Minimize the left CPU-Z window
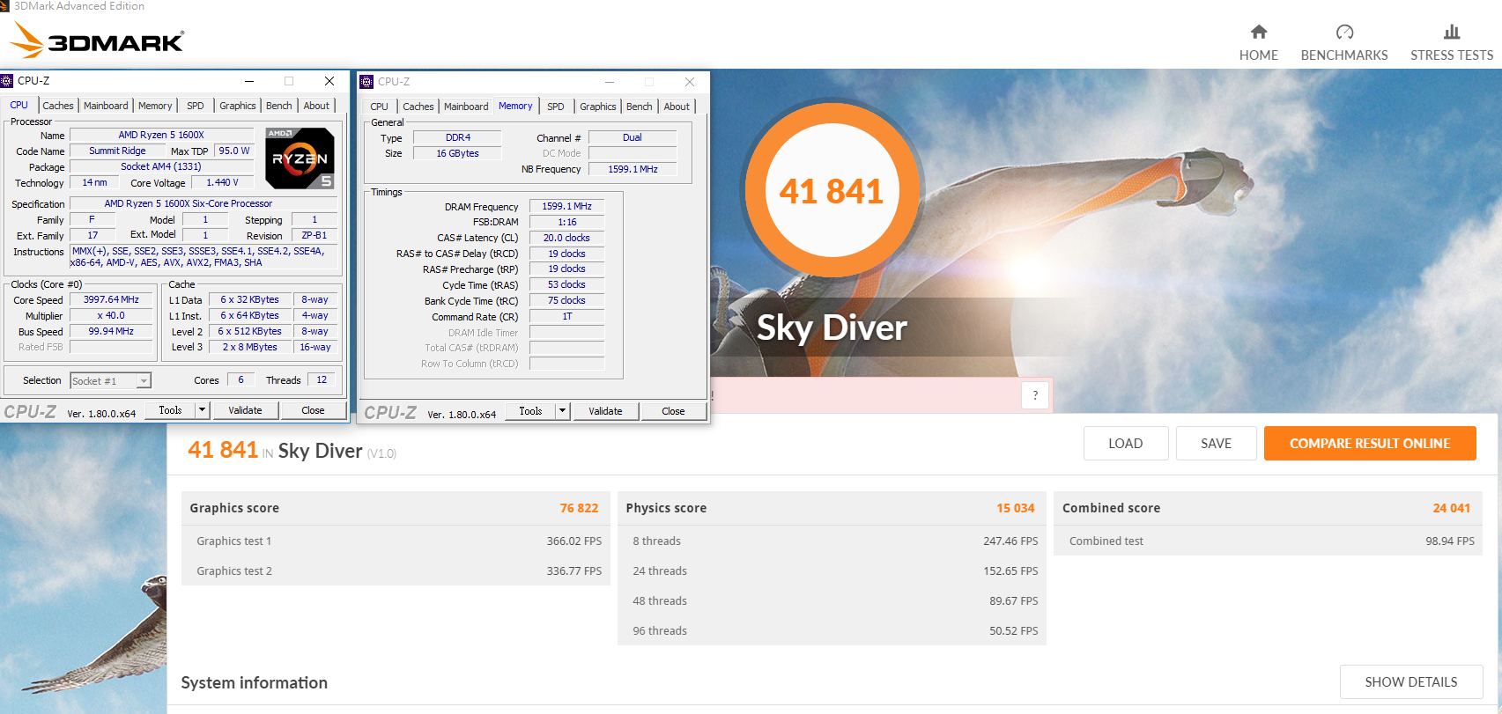 (249, 81)
